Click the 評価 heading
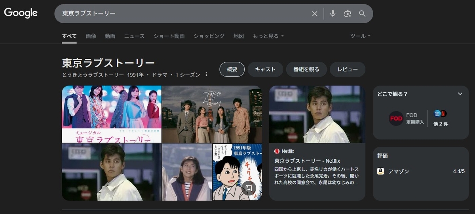Image resolution: width=475 pixels, height=214 pixels. (x=382, y=156)
